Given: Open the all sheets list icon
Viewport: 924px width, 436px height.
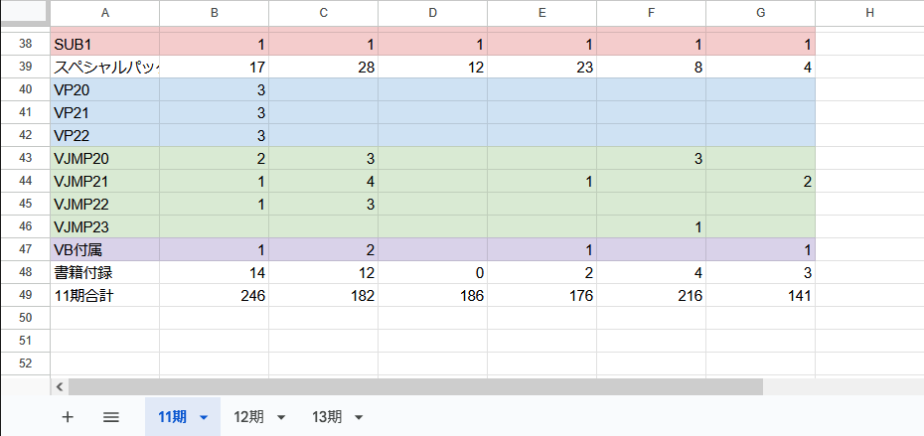Looking at the screenshot, I should 111,417.
